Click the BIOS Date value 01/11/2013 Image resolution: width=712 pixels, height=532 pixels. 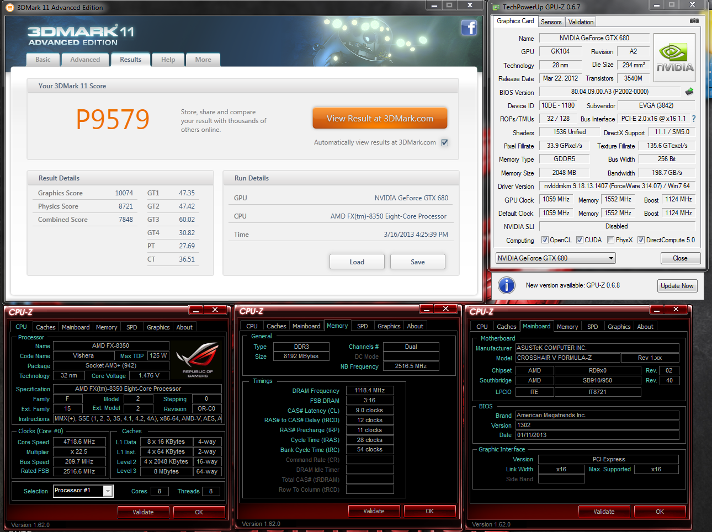[597, 435]
